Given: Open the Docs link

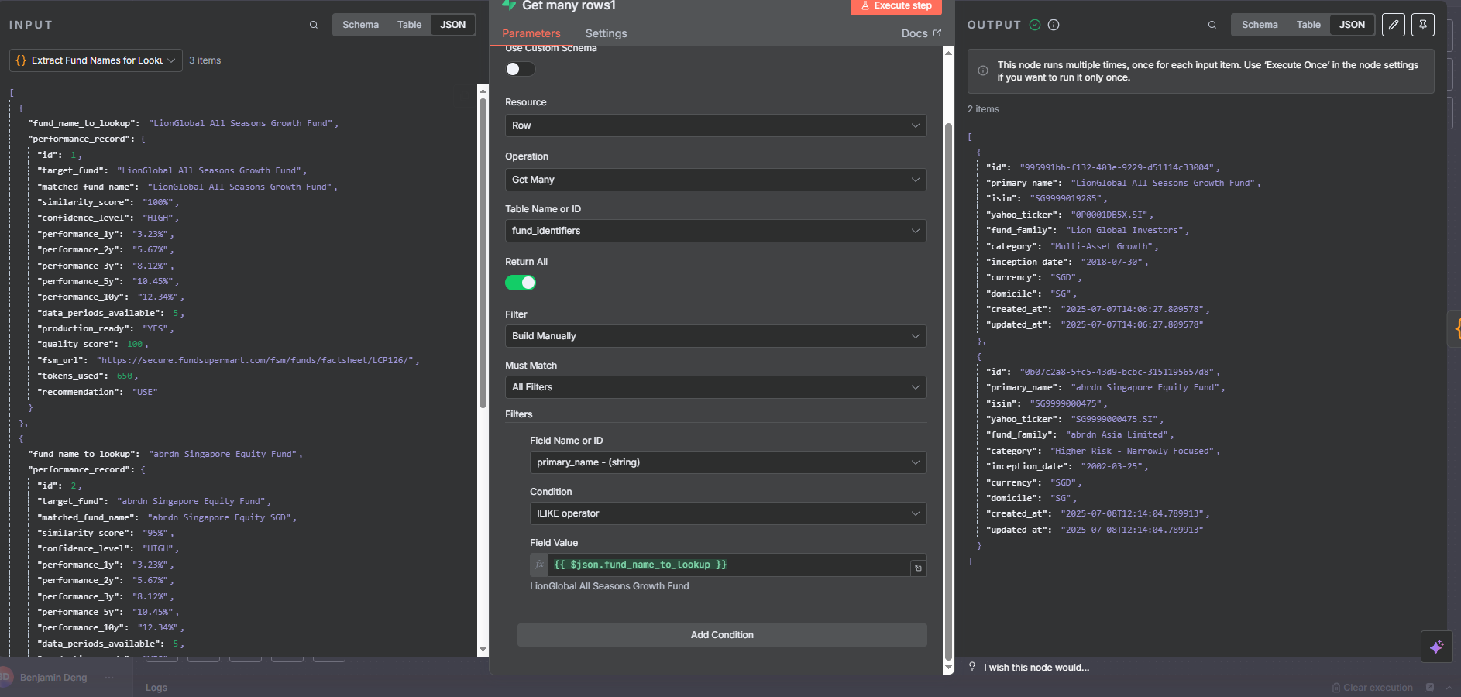Looking at the screenshot, I should tap(921, 33).
